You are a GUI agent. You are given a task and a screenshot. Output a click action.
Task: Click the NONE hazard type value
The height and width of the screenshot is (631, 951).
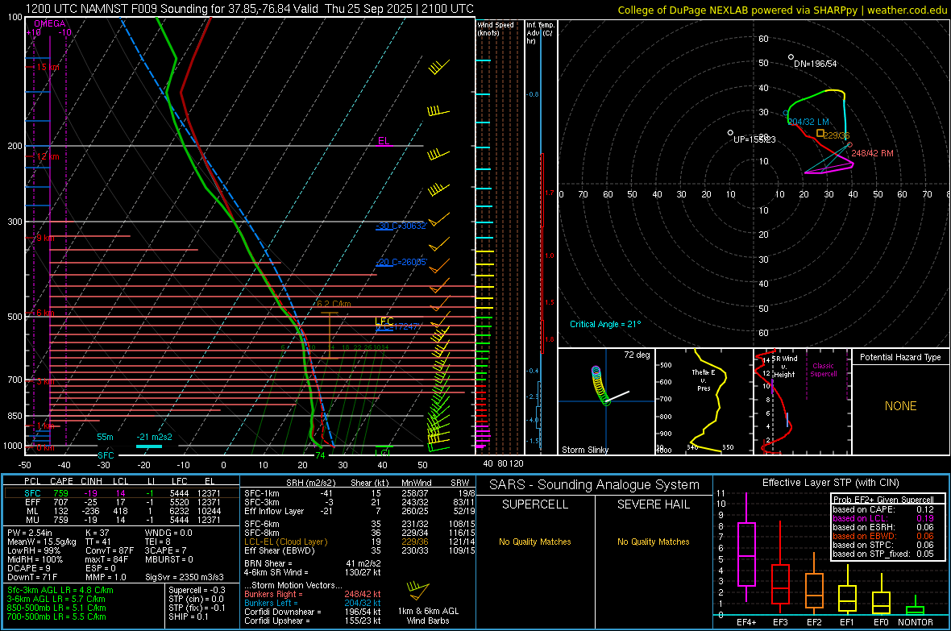click(x=901, y=406)
